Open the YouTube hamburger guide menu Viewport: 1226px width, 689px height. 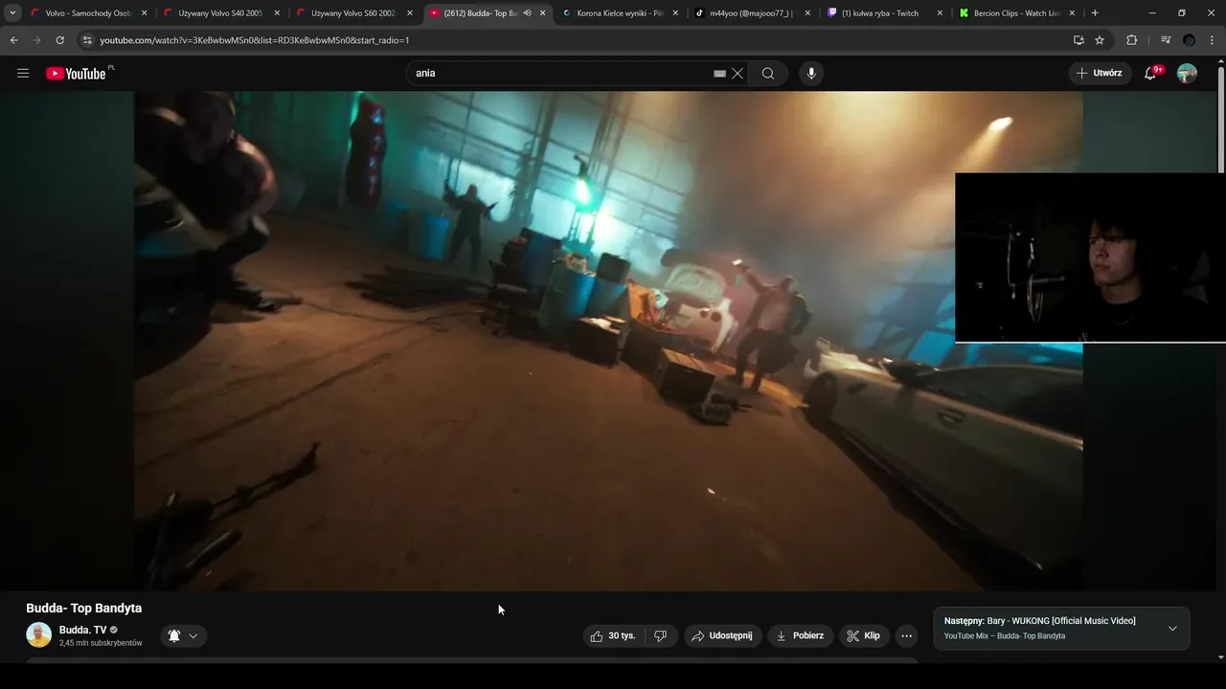point(23,73)
